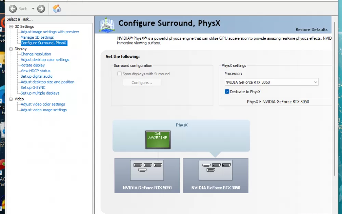Collapse the Video tree node
The width and height of the screenshot is (342, 214).
11,99
